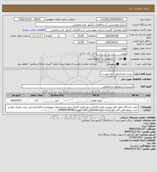
Task: Tick the اسناد خزانه اسلامی payment checkbox
Action: click(99, 64)
